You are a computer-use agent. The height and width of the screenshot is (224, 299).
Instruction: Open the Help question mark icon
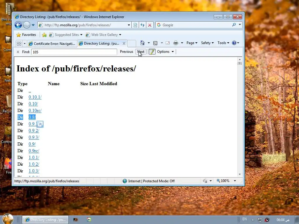pyautogui.click(x=236, y=43)
